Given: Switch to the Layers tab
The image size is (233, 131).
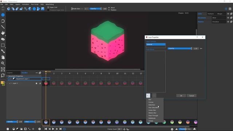Looking at the screenshot, I should pos(10,73).
